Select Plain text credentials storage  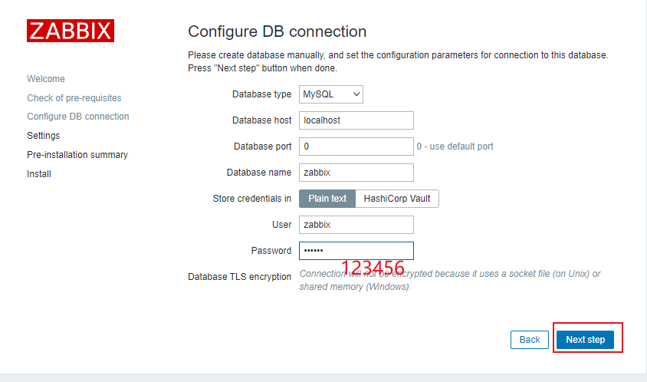pos(327,199)
